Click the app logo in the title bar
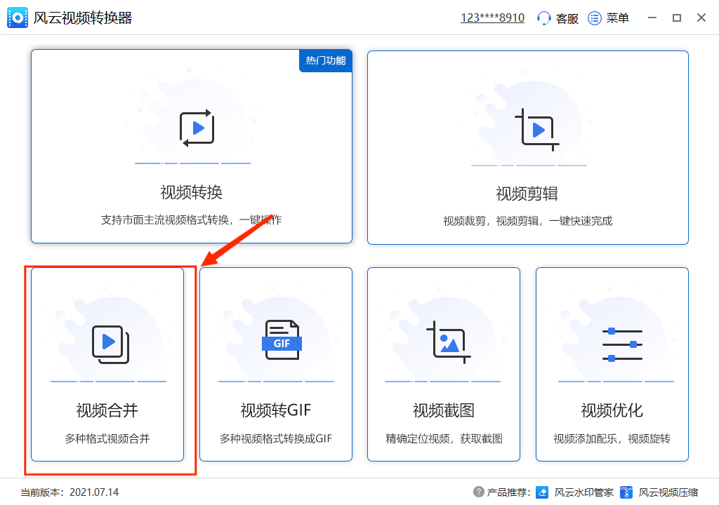The image size is (719, 505). [x=18, y=18]
